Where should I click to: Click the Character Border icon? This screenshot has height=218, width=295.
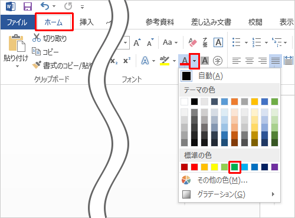pyautogui.click(x=218, y=42)
